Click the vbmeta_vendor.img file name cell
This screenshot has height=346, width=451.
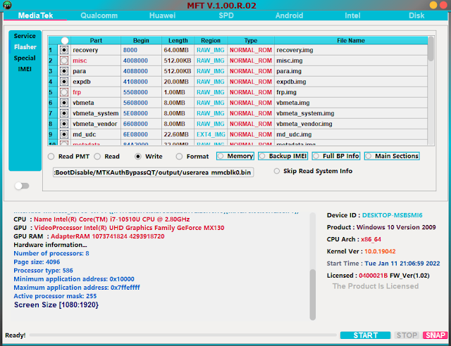pos(351,124)
